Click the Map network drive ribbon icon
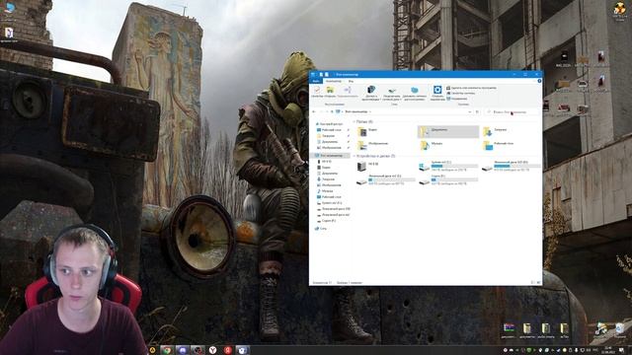Image resolution: width=632 pixels, height=355 pixels. (392, 93)
